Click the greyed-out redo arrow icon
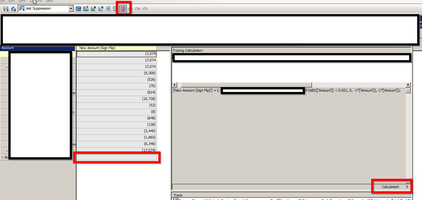Screen dimensions: 422x200 (x=138, y=9)
